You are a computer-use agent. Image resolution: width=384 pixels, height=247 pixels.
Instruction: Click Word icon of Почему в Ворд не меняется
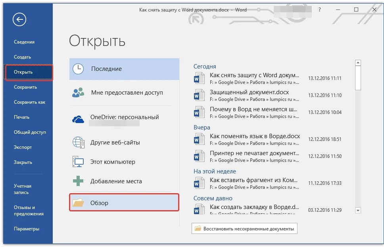pyautogui.click(x=199, y=112)
